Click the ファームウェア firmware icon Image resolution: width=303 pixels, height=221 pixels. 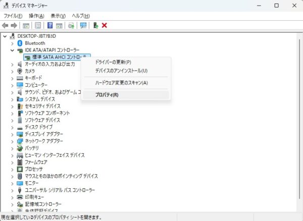[20, 162]
